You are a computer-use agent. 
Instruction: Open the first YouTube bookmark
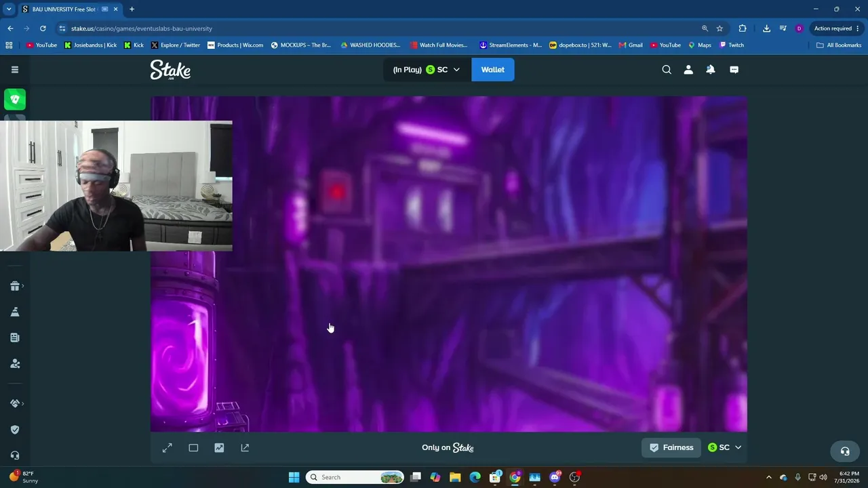(41, 45)
